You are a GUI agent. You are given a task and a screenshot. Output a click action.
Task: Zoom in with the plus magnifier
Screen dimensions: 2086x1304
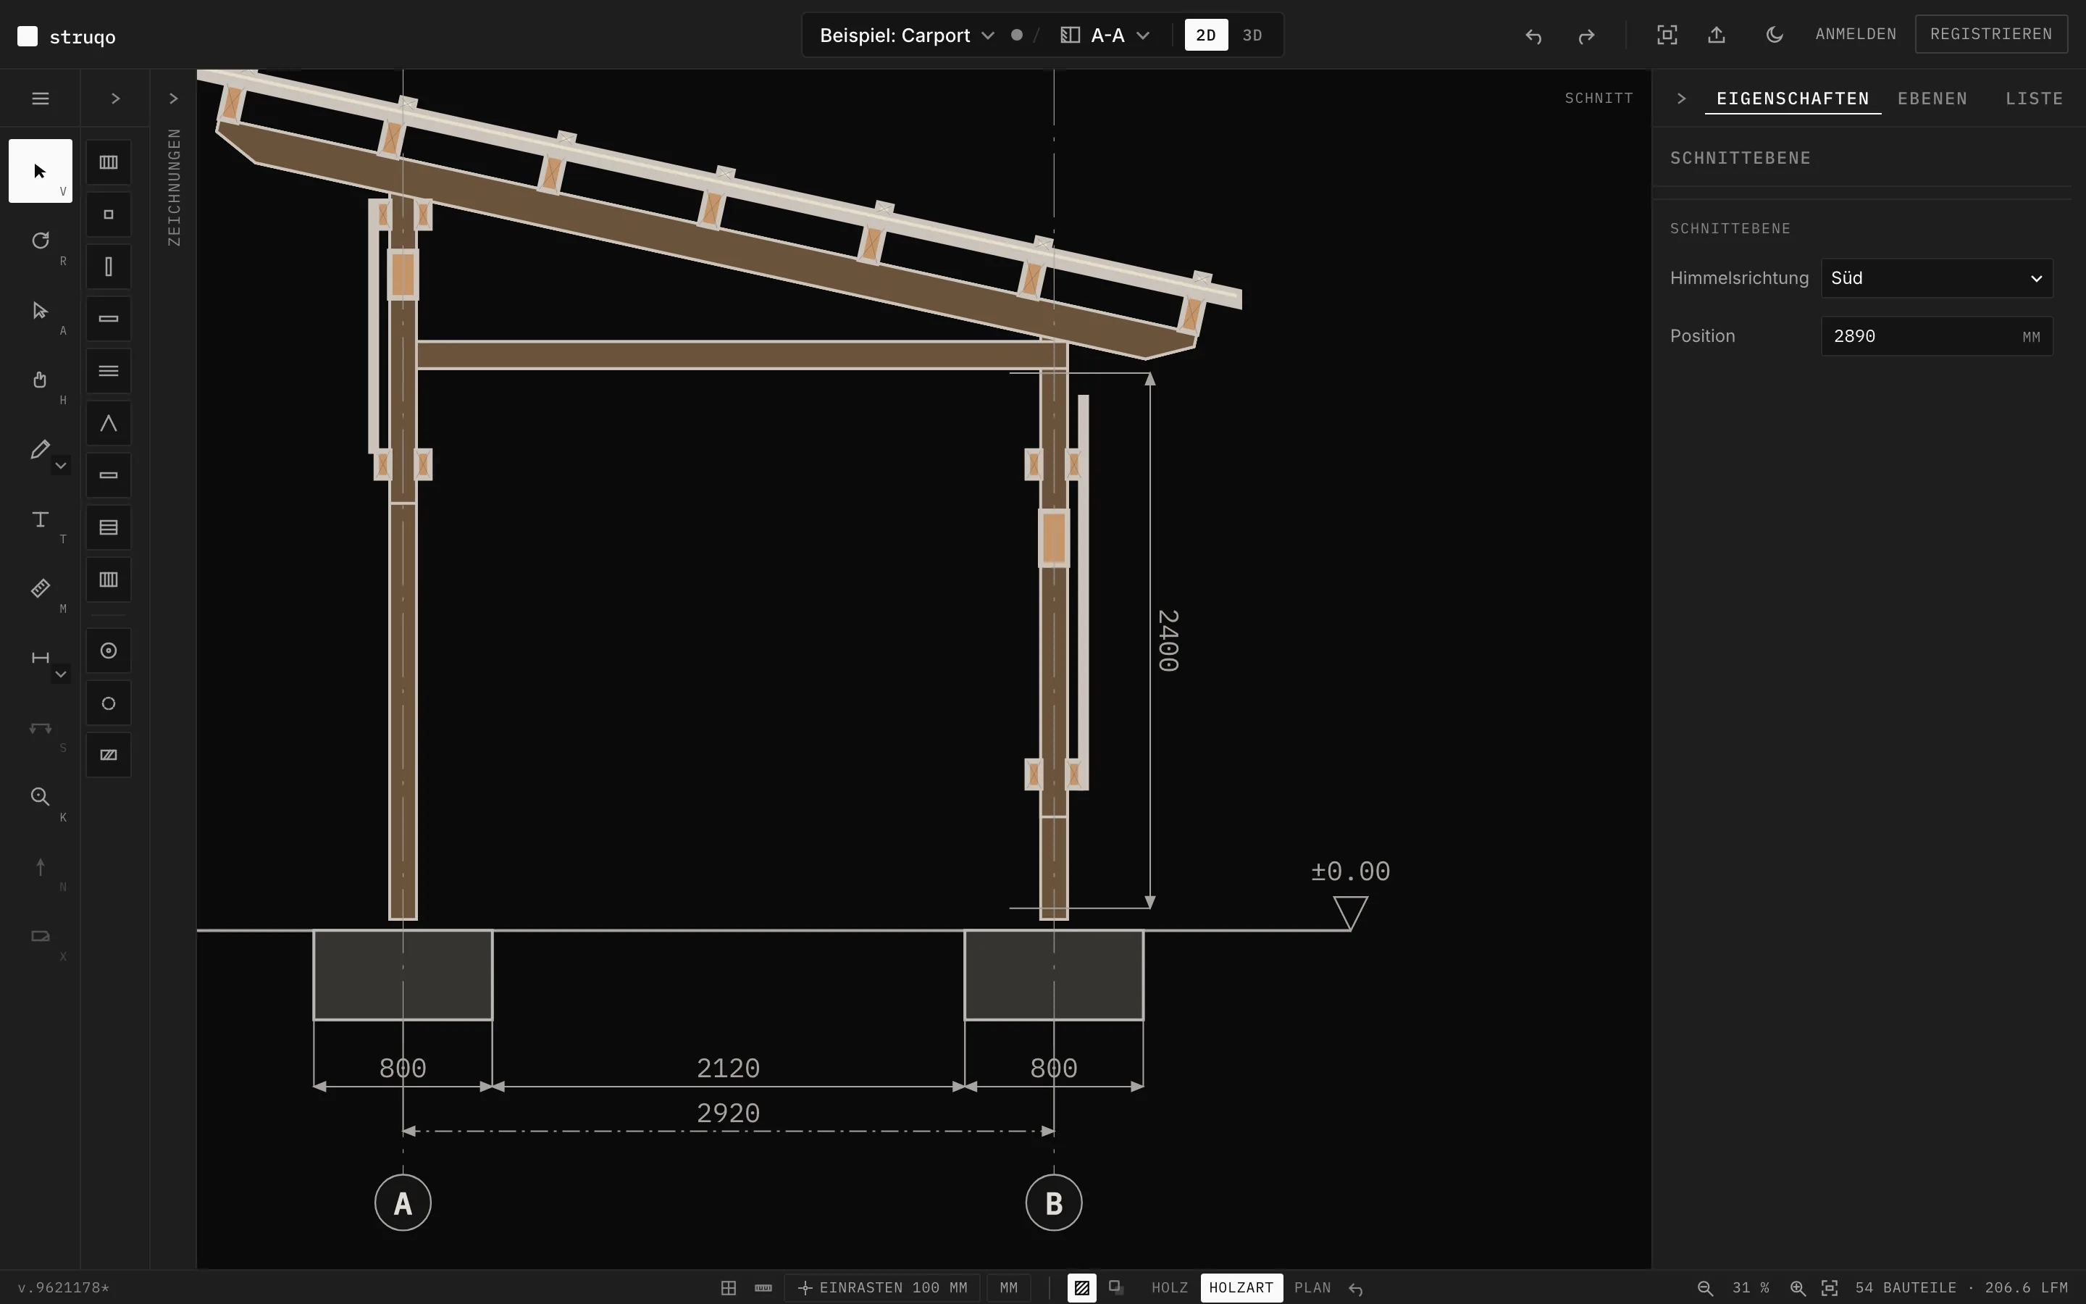(x=1797, y=1287)
